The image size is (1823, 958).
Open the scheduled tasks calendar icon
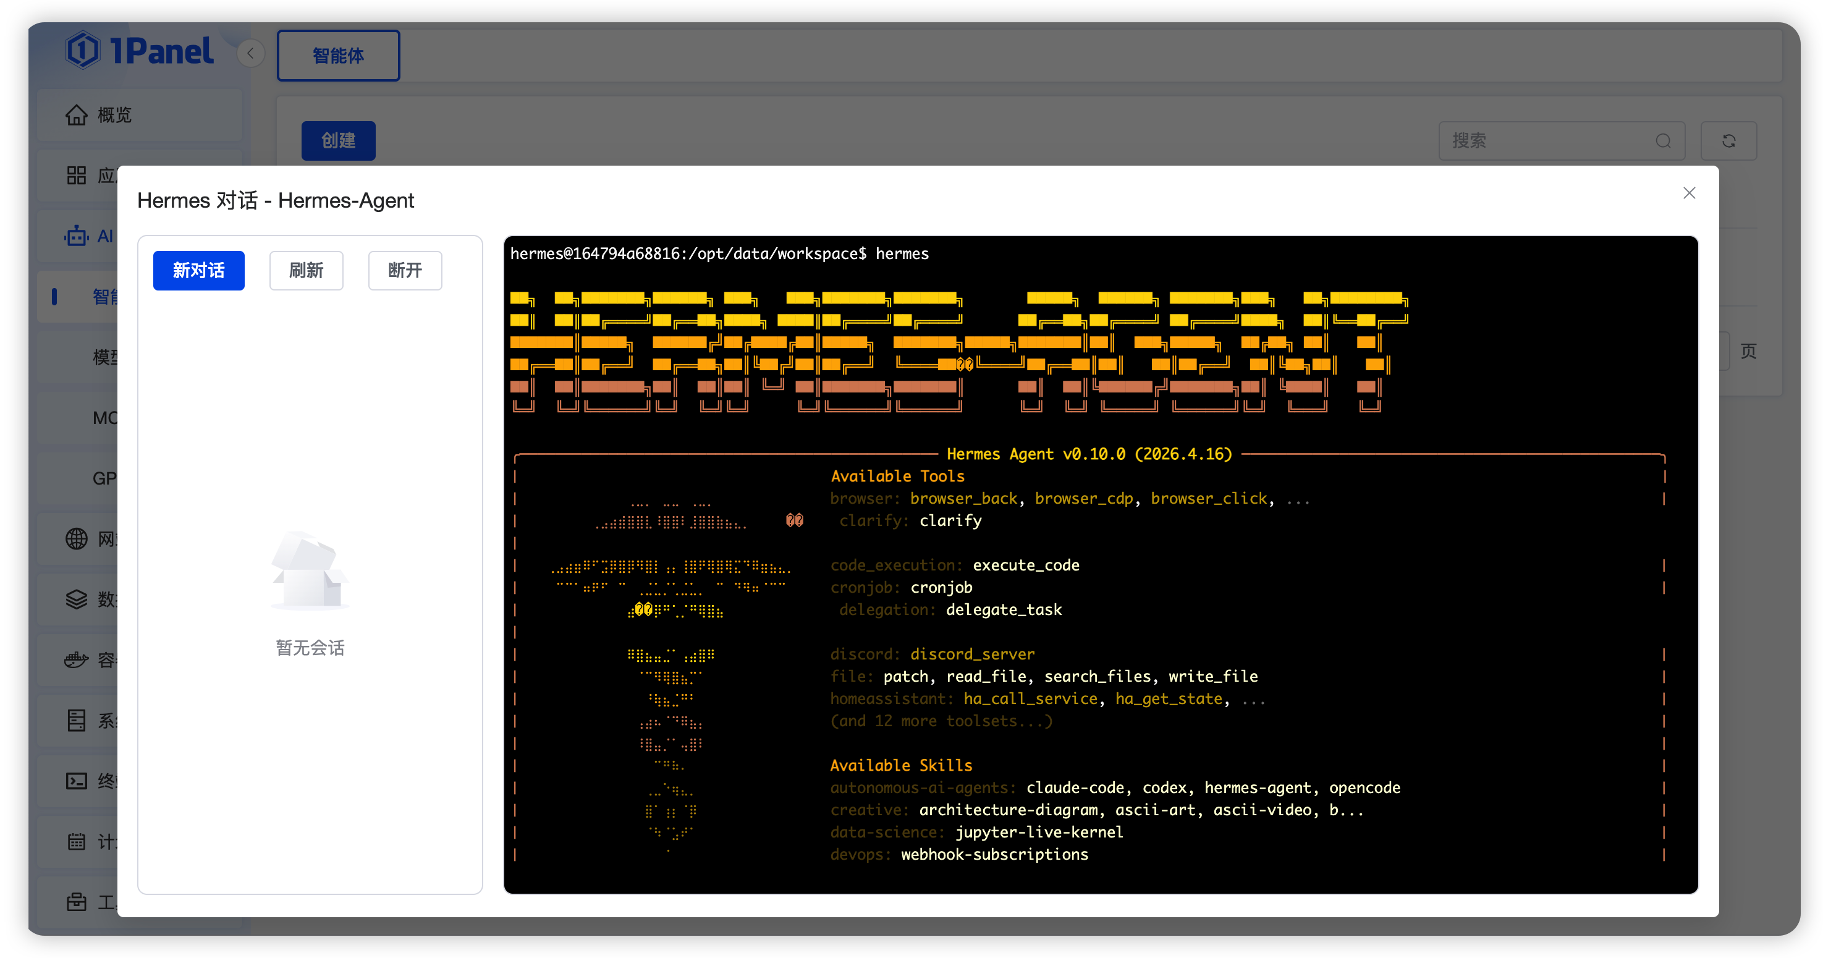77,841
